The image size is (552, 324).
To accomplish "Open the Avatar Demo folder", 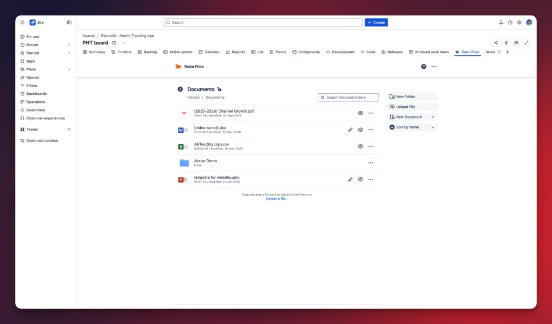I will (206, 161).
